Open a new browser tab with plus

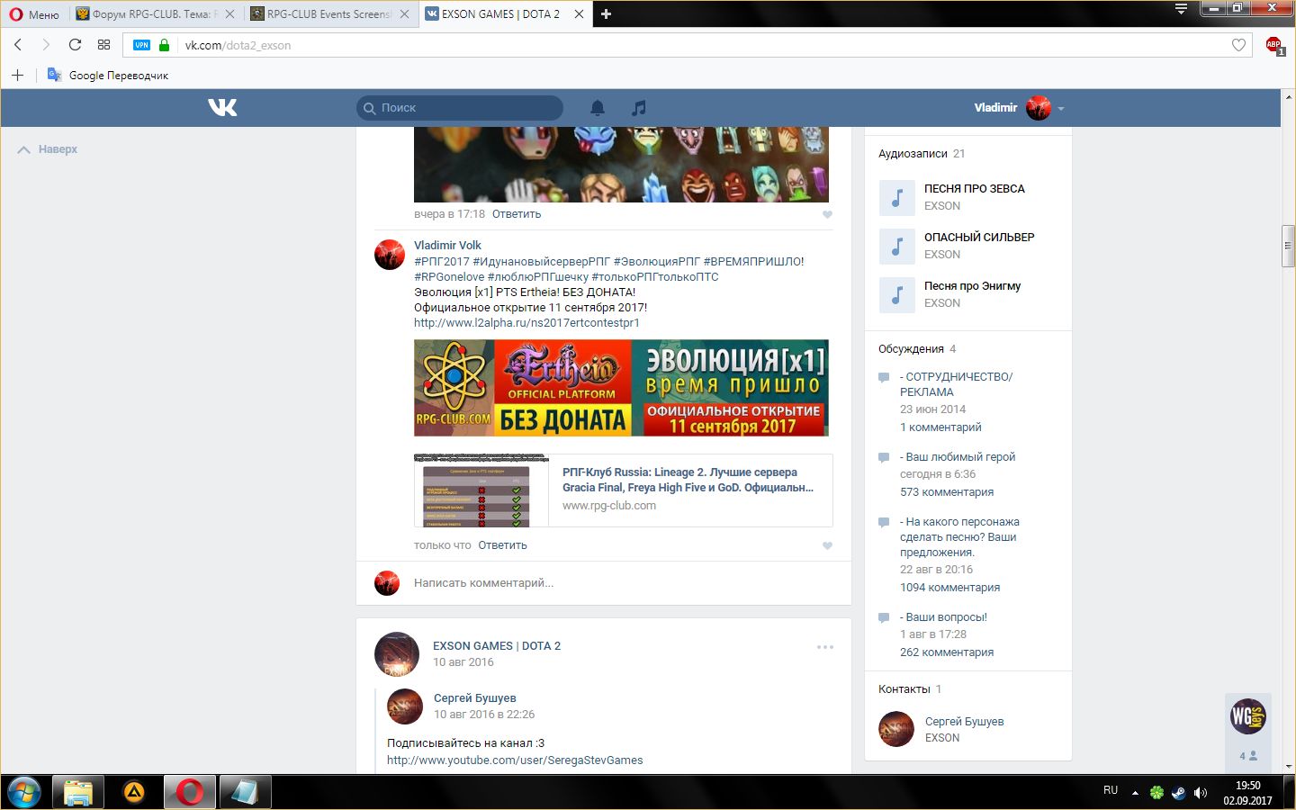coord(606,14)
